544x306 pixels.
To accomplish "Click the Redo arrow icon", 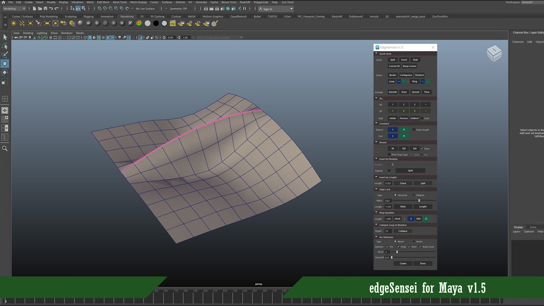I will [x=57, y=8].
